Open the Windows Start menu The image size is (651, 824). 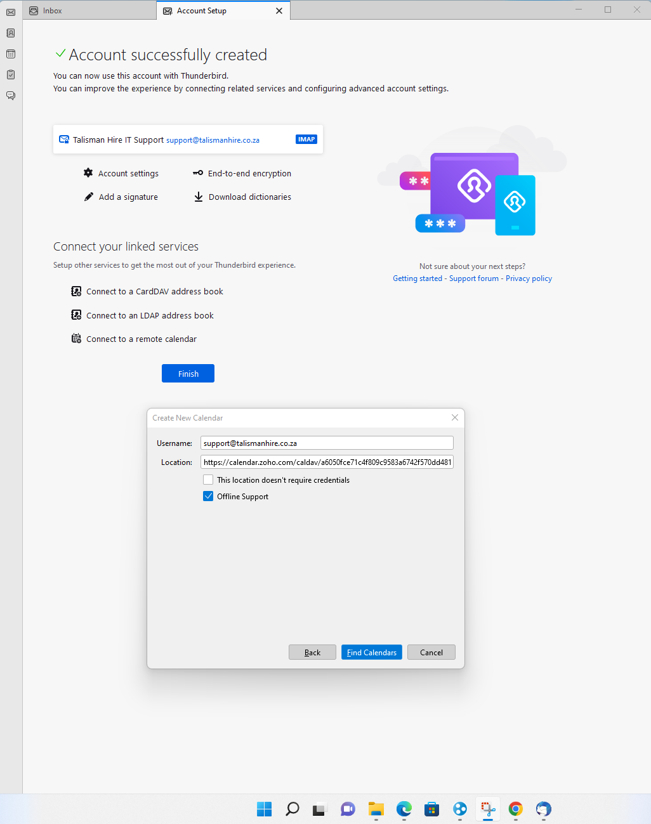[265, 809]
